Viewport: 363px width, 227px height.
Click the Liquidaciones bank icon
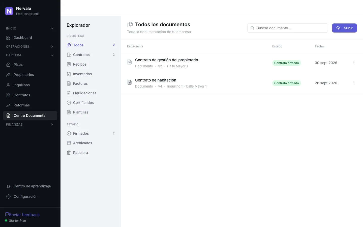69,93
